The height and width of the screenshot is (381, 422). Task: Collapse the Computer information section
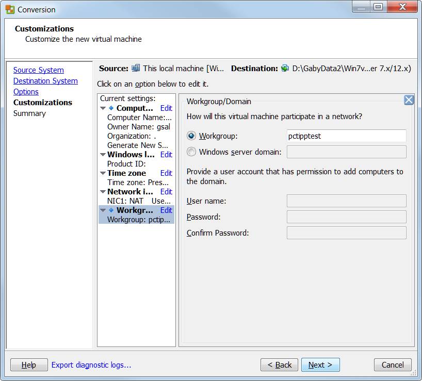pyautogui.click(x=103, y=108)
